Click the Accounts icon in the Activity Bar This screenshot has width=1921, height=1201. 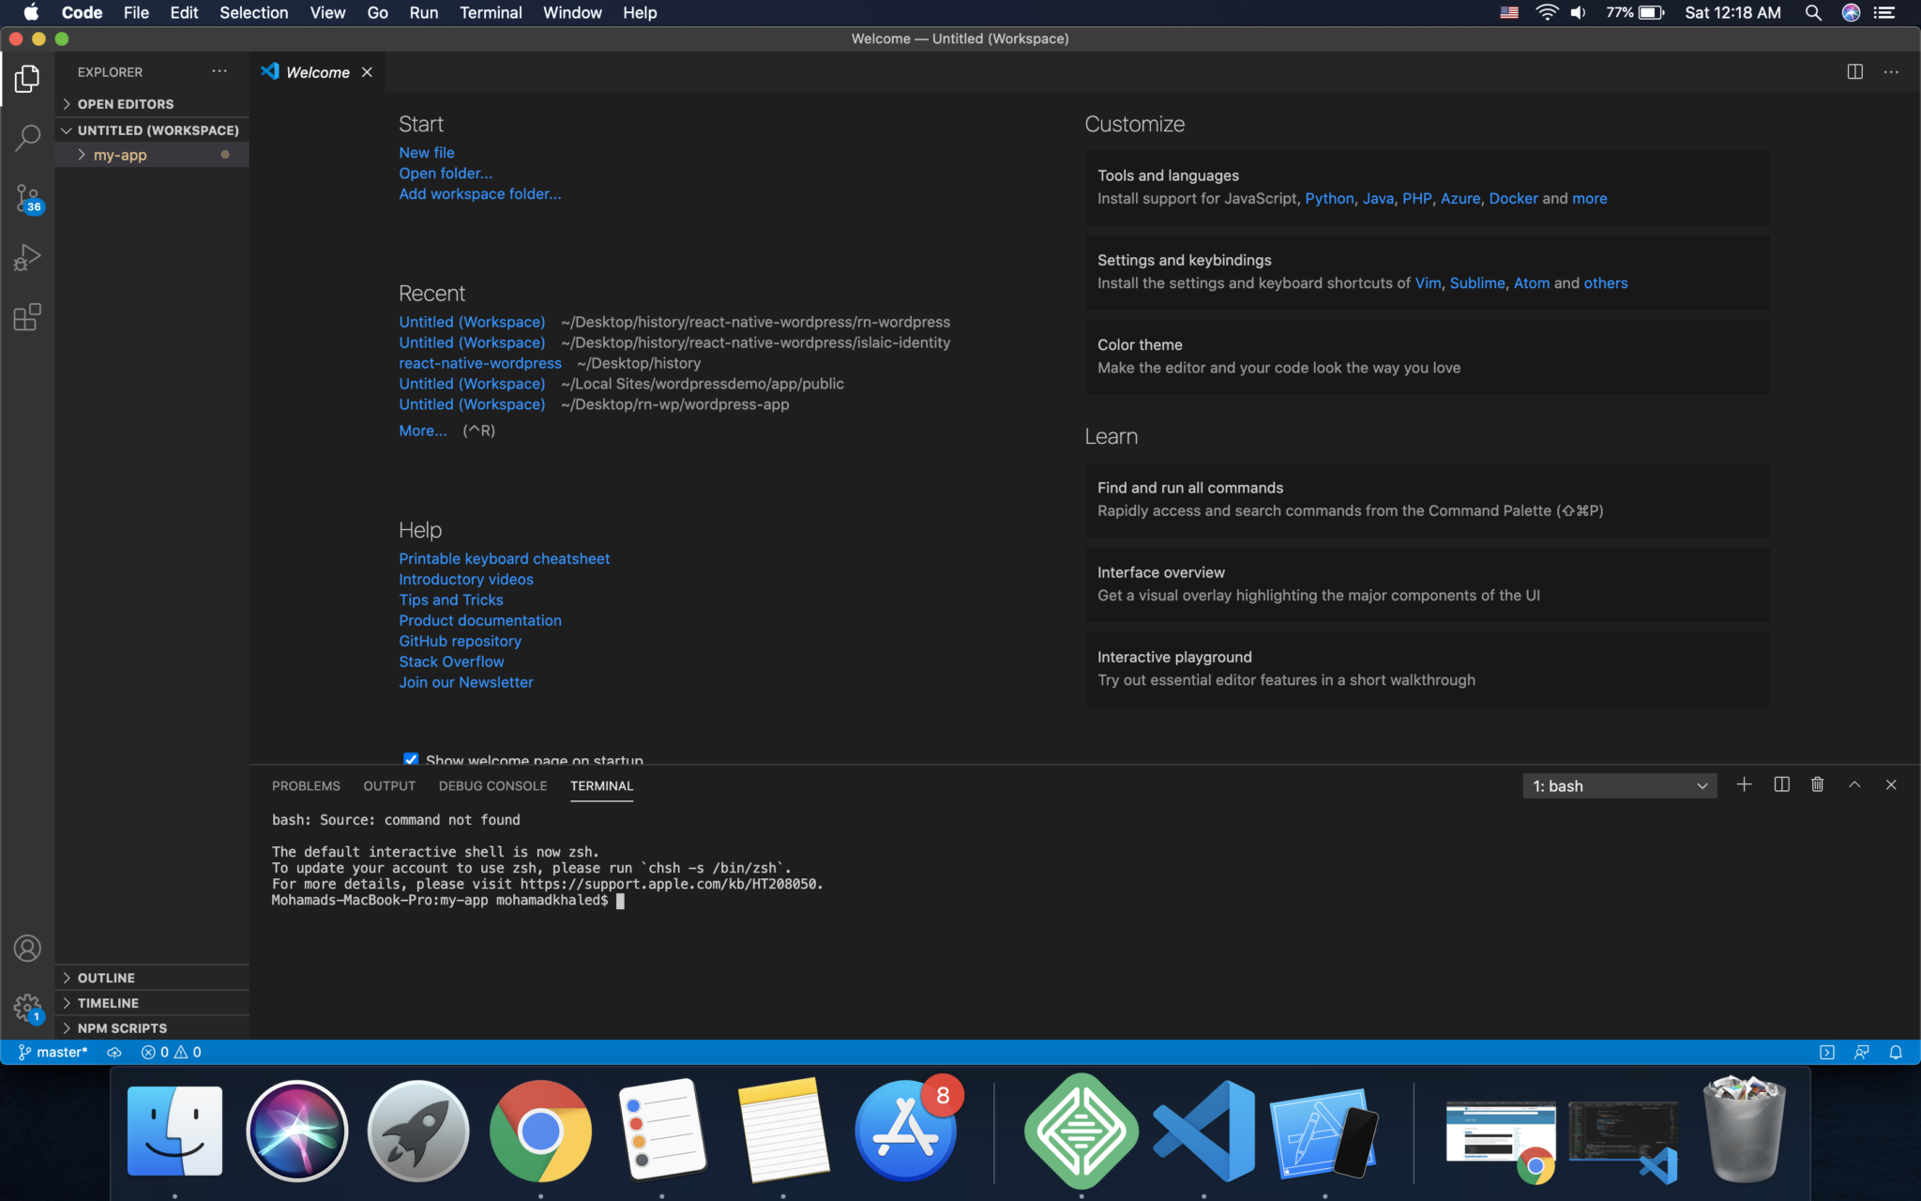(26, 949)
